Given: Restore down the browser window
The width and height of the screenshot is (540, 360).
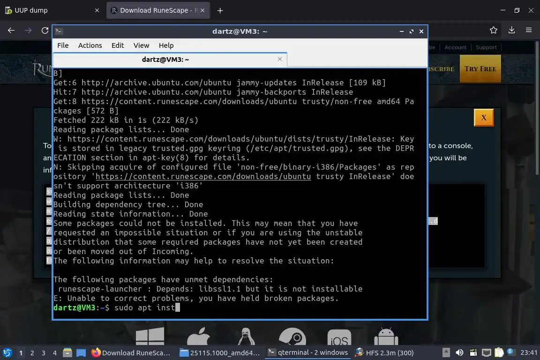Looking at the screenshot, I should pyautogui.click(x=517, y=10).
